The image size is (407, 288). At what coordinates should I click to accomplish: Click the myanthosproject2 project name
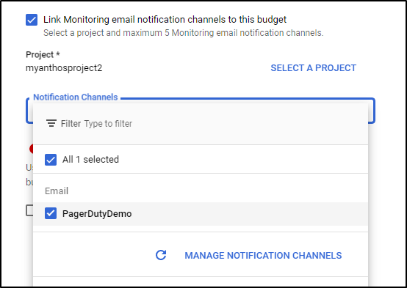click(x=64, y=68)
